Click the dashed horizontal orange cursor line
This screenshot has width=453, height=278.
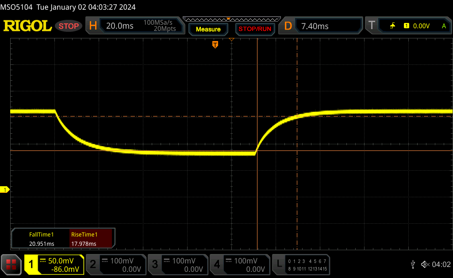(231, 116)
